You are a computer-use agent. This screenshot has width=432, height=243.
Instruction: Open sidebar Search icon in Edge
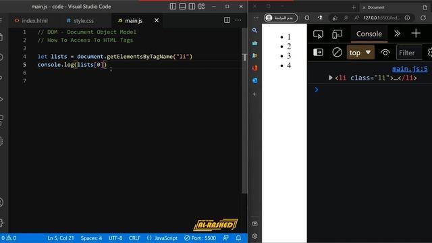[255, 30]
